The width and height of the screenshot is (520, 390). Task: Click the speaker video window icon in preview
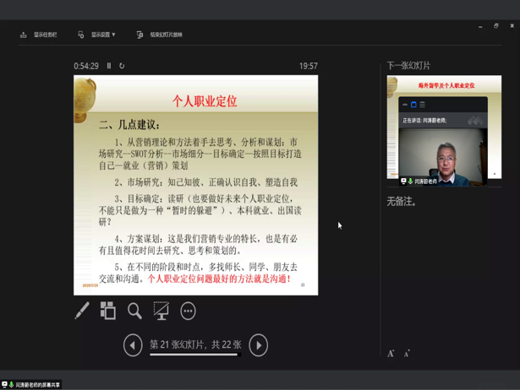pos(413,105)
